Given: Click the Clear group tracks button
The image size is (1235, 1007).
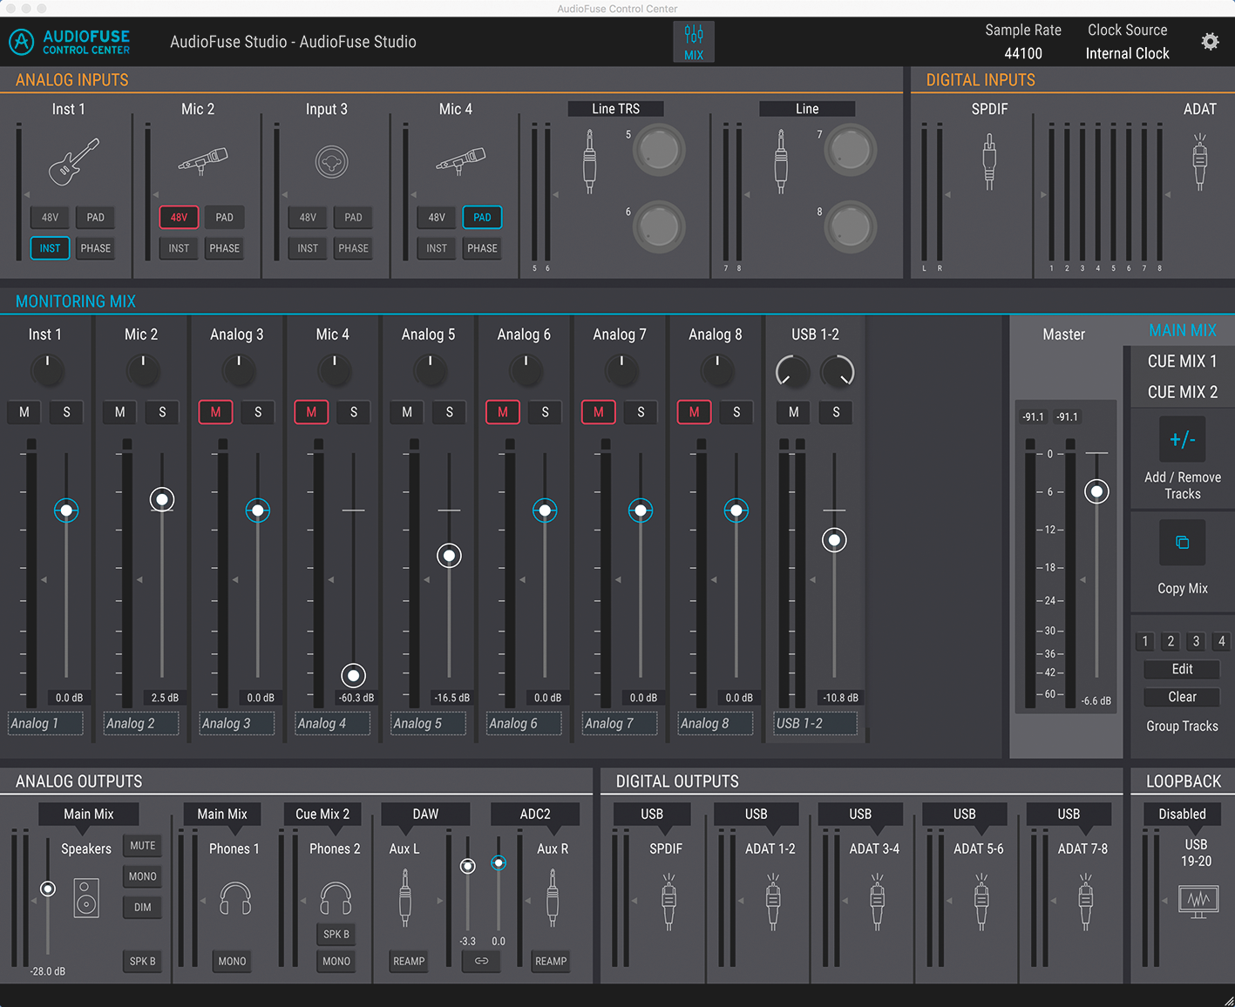Looking at the screenshot, I should [1182, 697].
